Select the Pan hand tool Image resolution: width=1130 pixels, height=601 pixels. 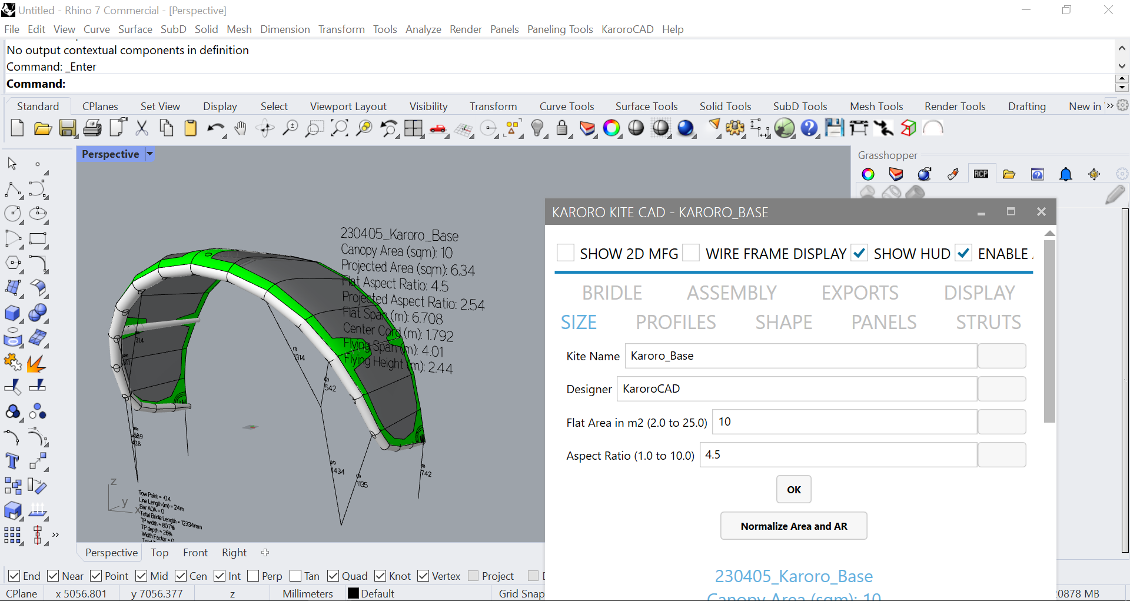tap(240, 128)
